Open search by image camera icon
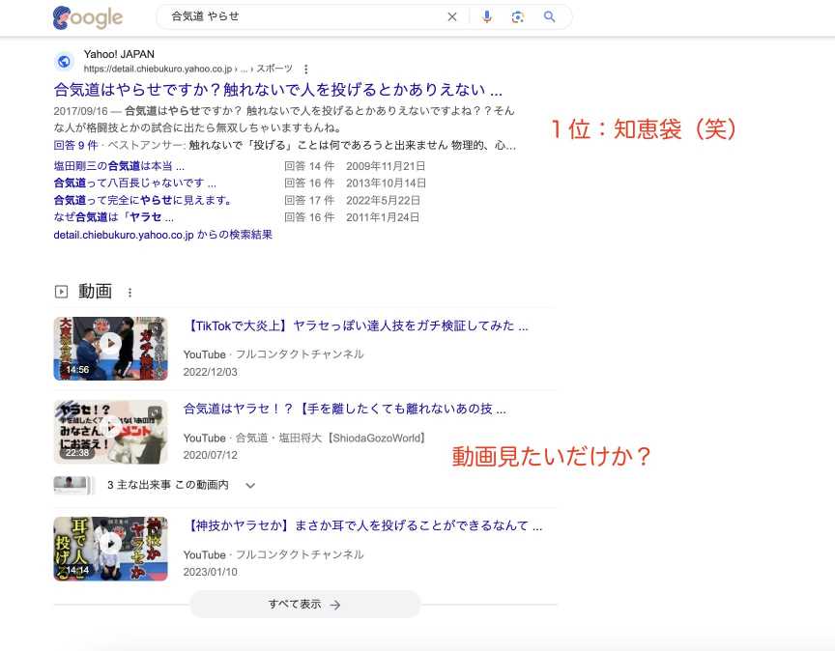Image resolution: width=835 pixels, height=651 pixels. [x=518, y=17]
